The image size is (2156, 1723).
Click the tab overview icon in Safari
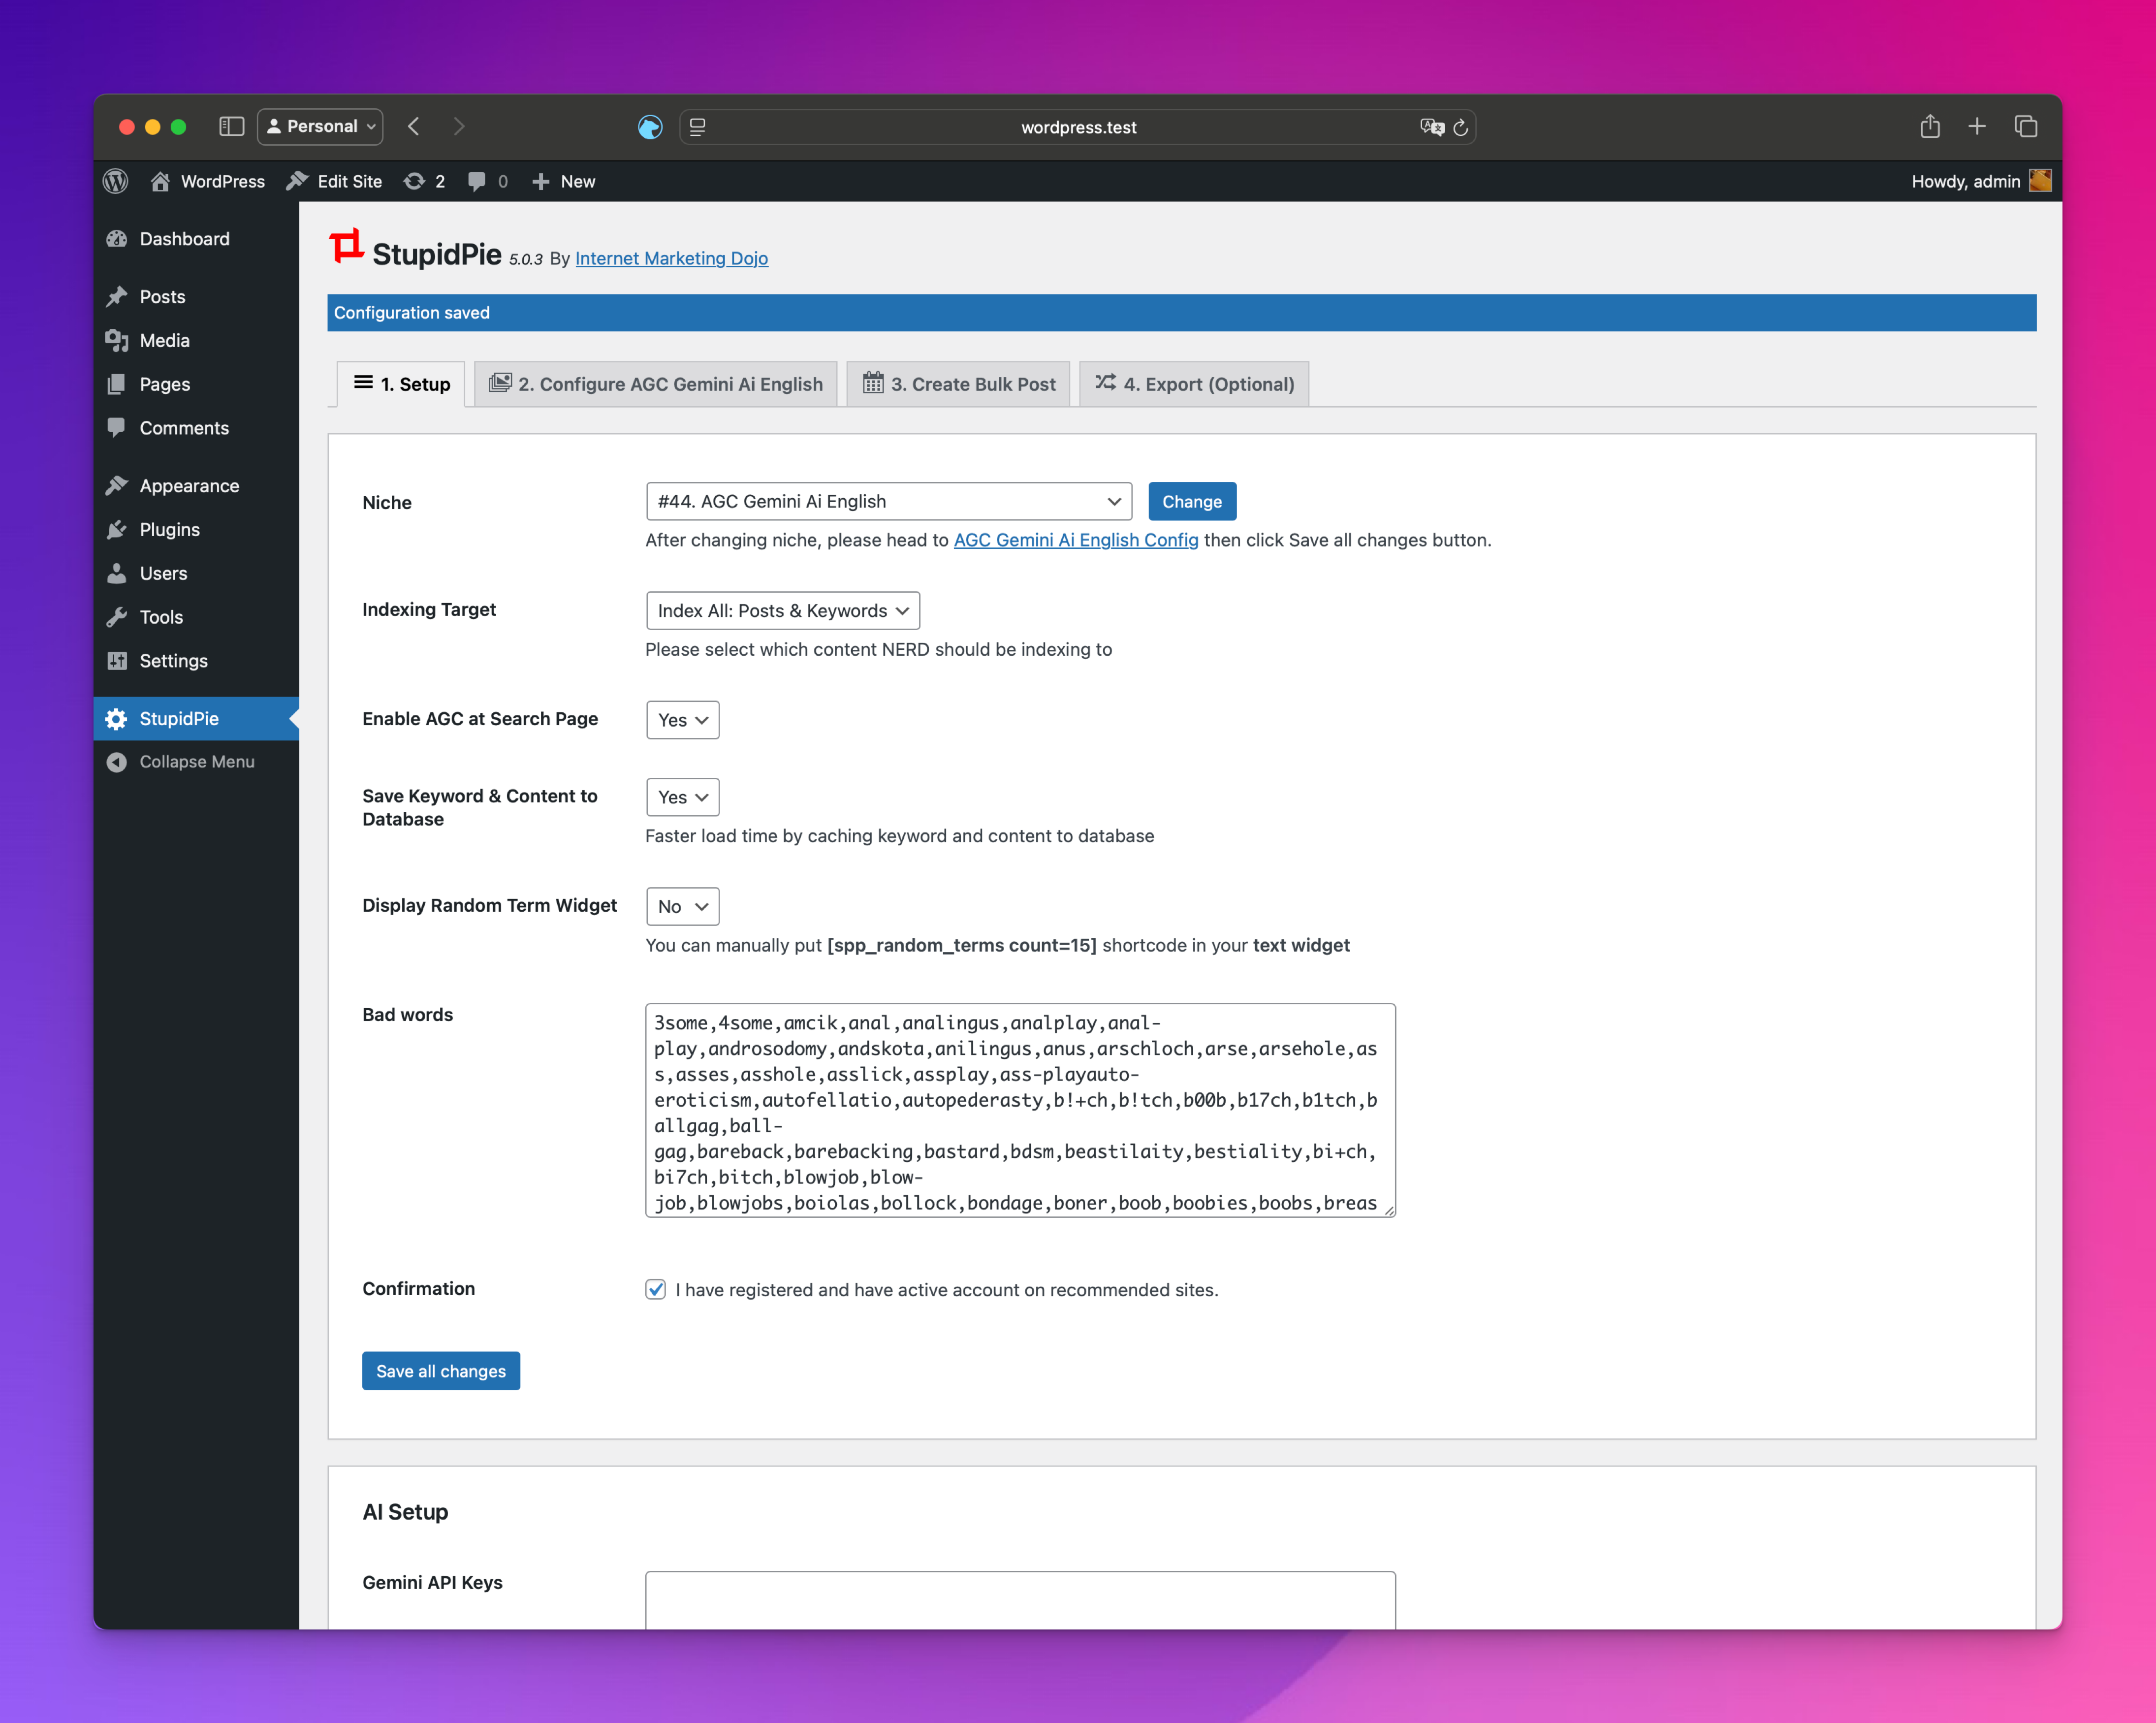coord(2025,126)
